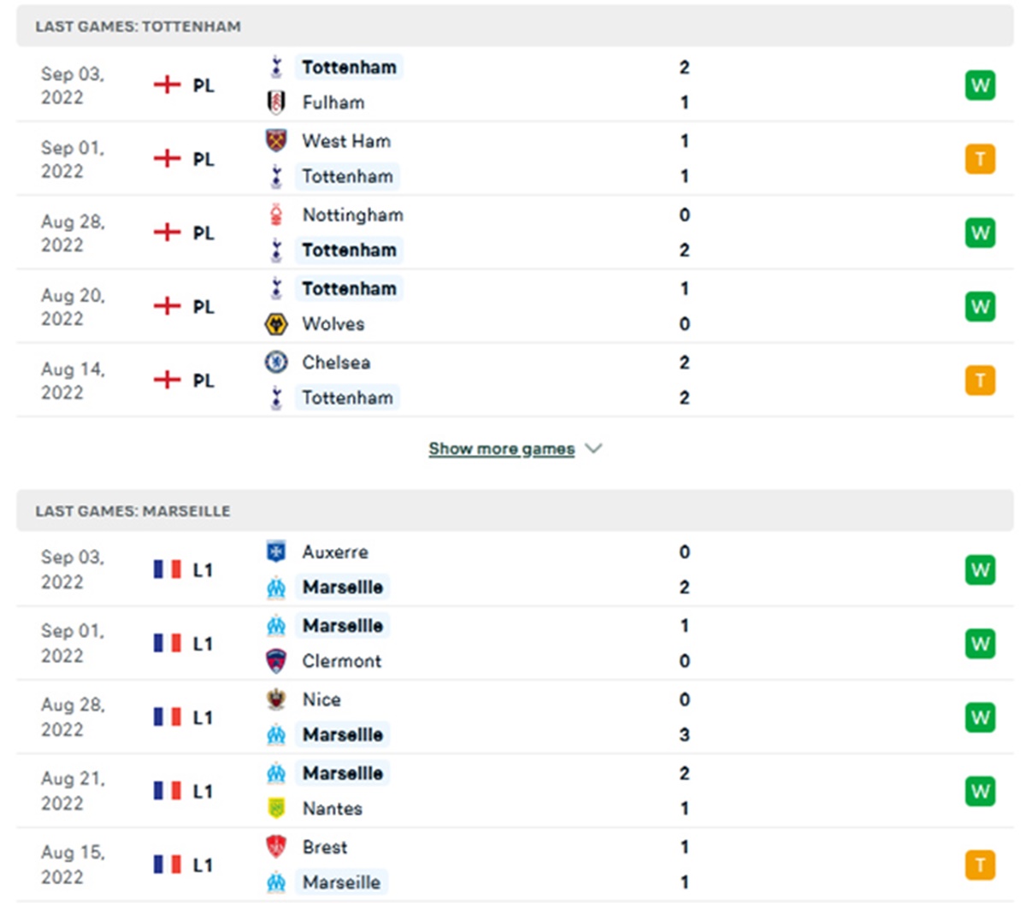Click the Auxerre club crest icon
This screenshot has width=1026, height=909.
276,552
